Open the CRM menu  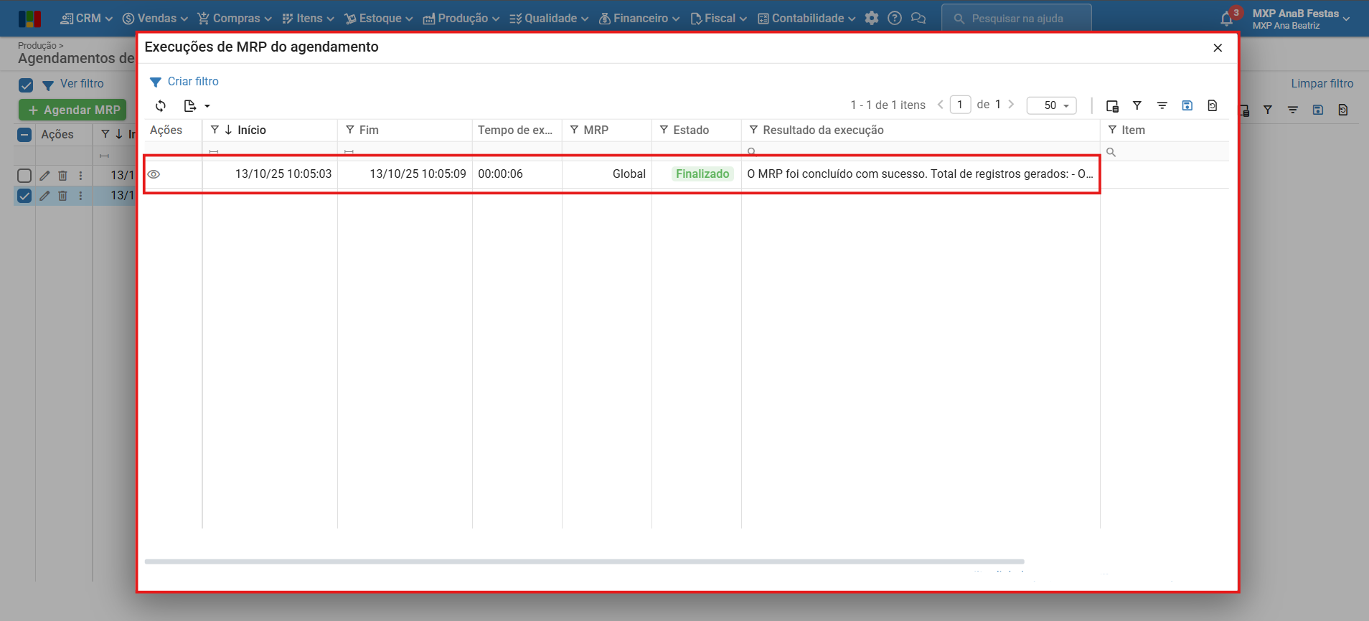(x=87, y=19)
